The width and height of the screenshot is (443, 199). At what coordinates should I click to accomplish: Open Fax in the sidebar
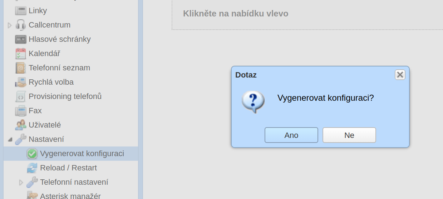pyautogui.click(x=35, y=111)
